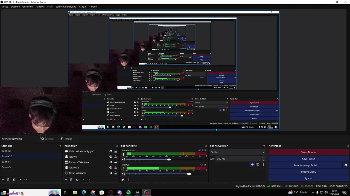
Task: Open advanced audio properties gears icon
Action: (123, 180)
